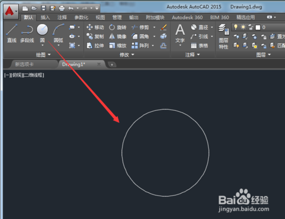Toggle layer freeze sun icon

(x=243, y=27)
